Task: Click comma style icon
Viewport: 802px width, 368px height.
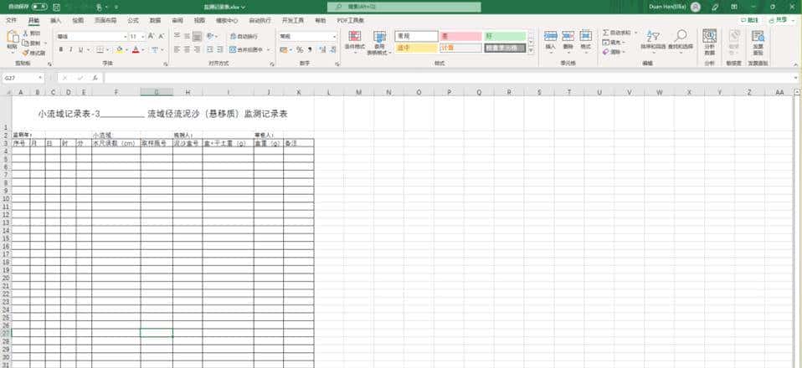Action: (310, 49)
